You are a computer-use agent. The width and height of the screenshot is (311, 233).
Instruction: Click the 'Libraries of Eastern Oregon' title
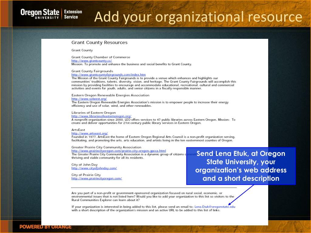(94, 113)
